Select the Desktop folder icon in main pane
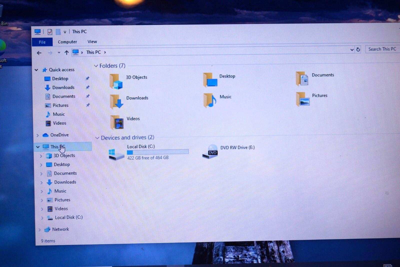 (210, 80)
